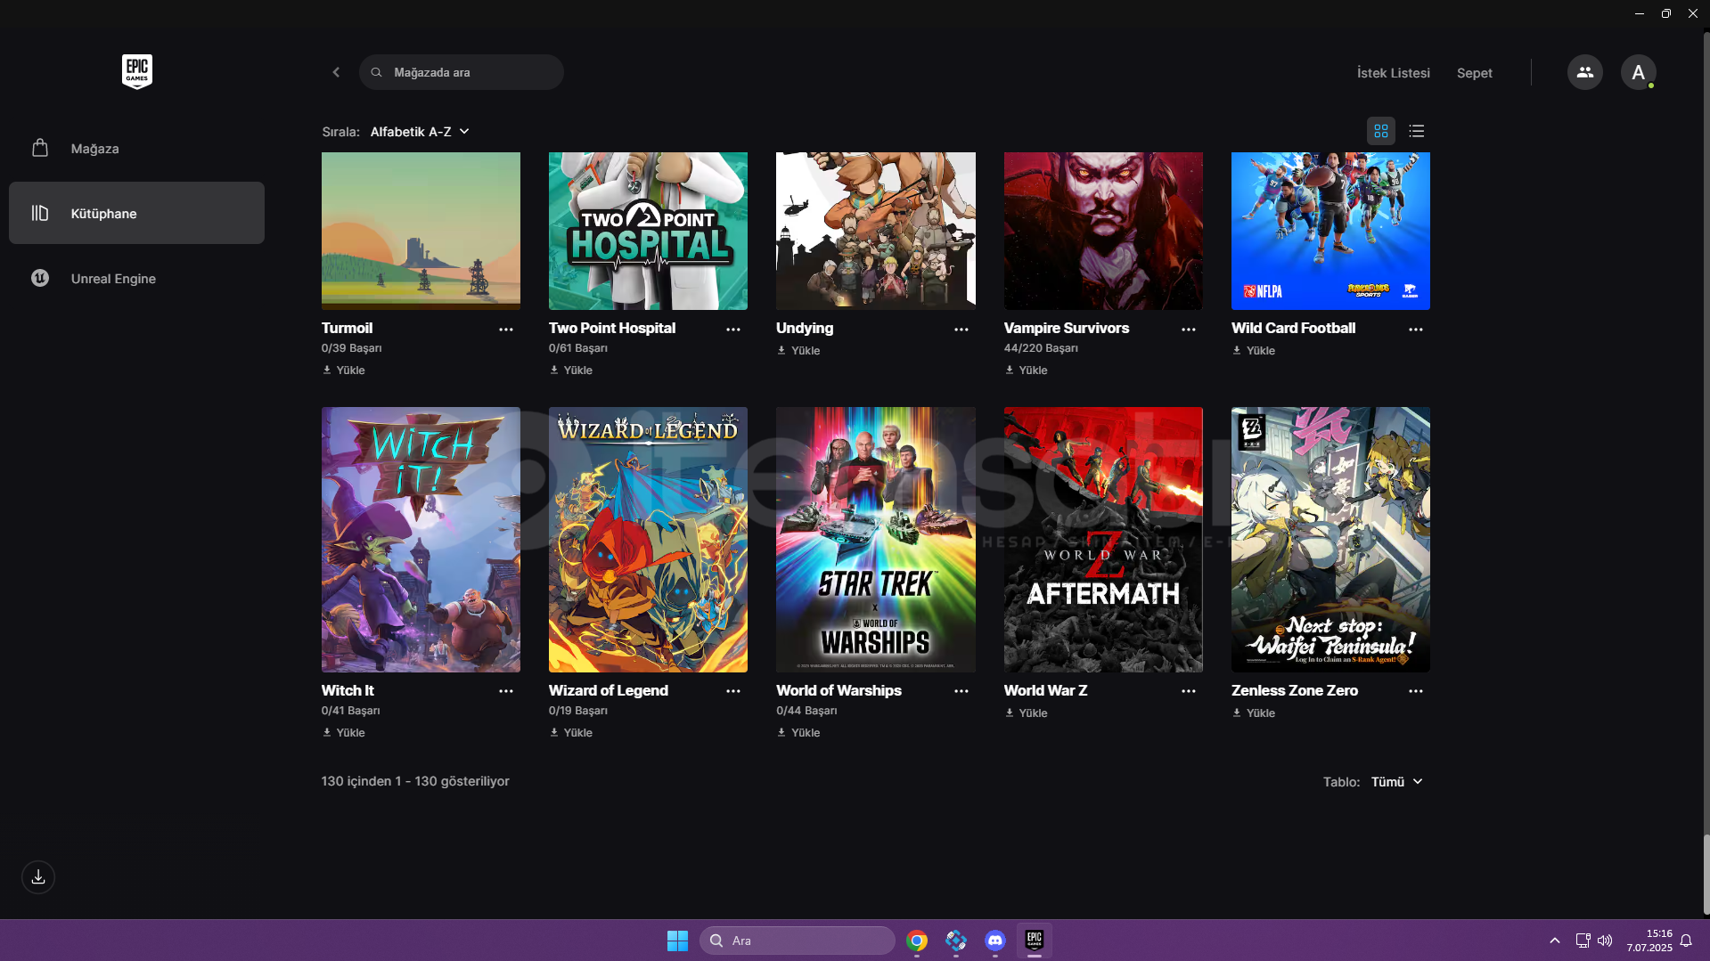This screenshot has width=1710, height=961.
Task: Focus the Mağazada ara search field
Action: (x=462, y=72)
